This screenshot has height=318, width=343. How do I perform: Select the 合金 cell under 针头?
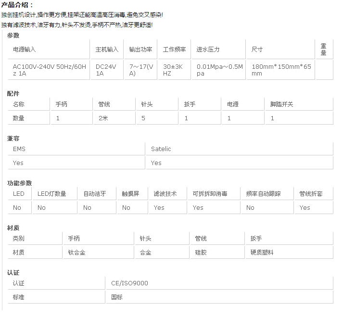[x=162, y=253]
